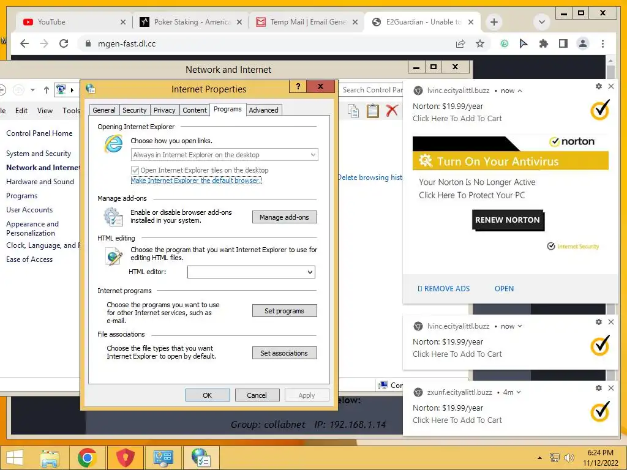The image size is (627, 470).
Task: Click Manage add-ons button
Action: pyautogui.click(x=284, y=217)
